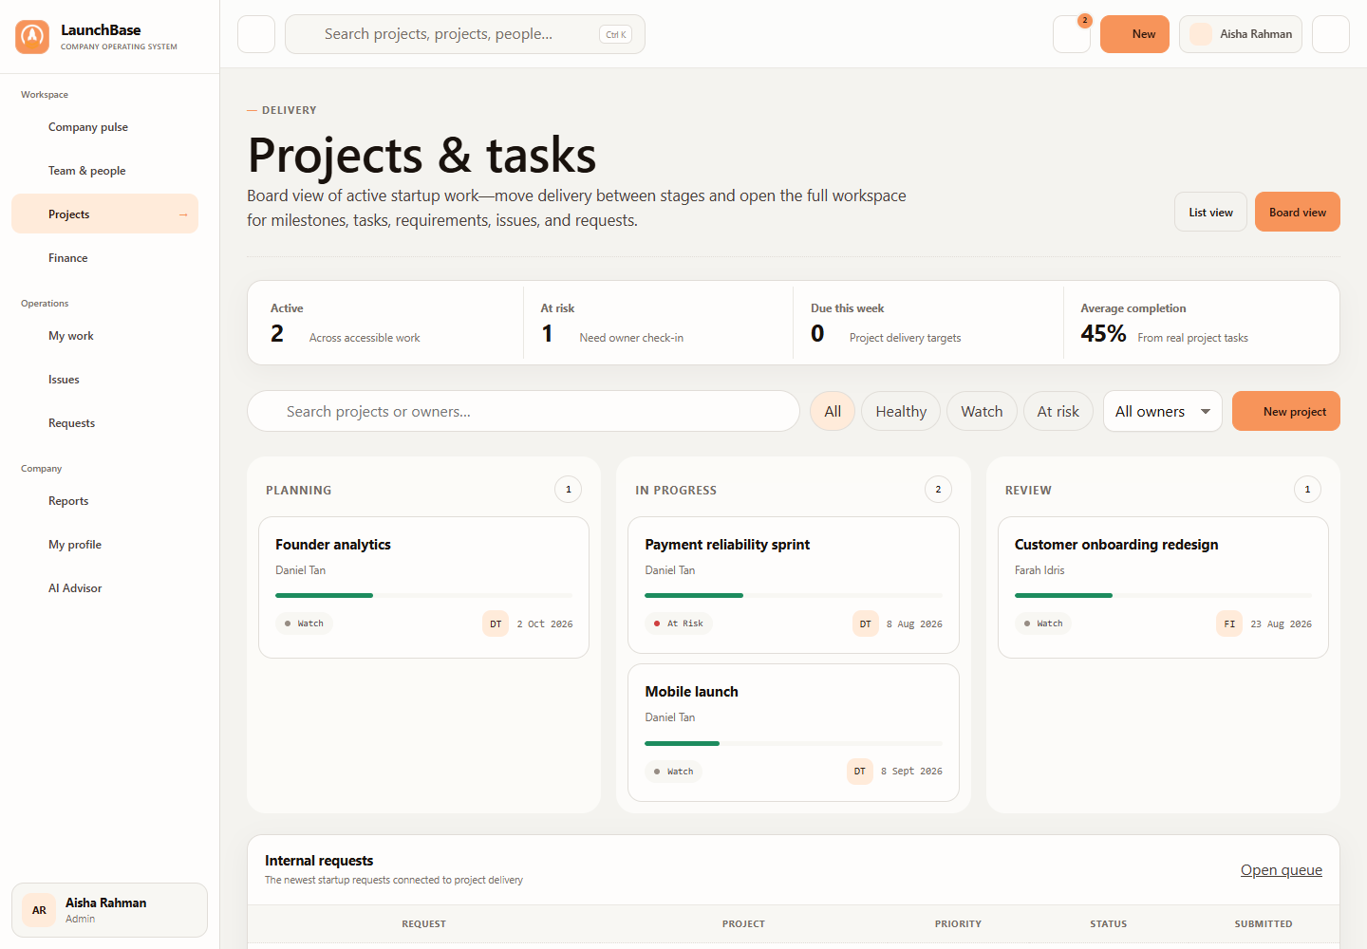Viewport: 1367px width, 949px height.
Task: Click the At risk stat value 1
Action: pos(548,334)
